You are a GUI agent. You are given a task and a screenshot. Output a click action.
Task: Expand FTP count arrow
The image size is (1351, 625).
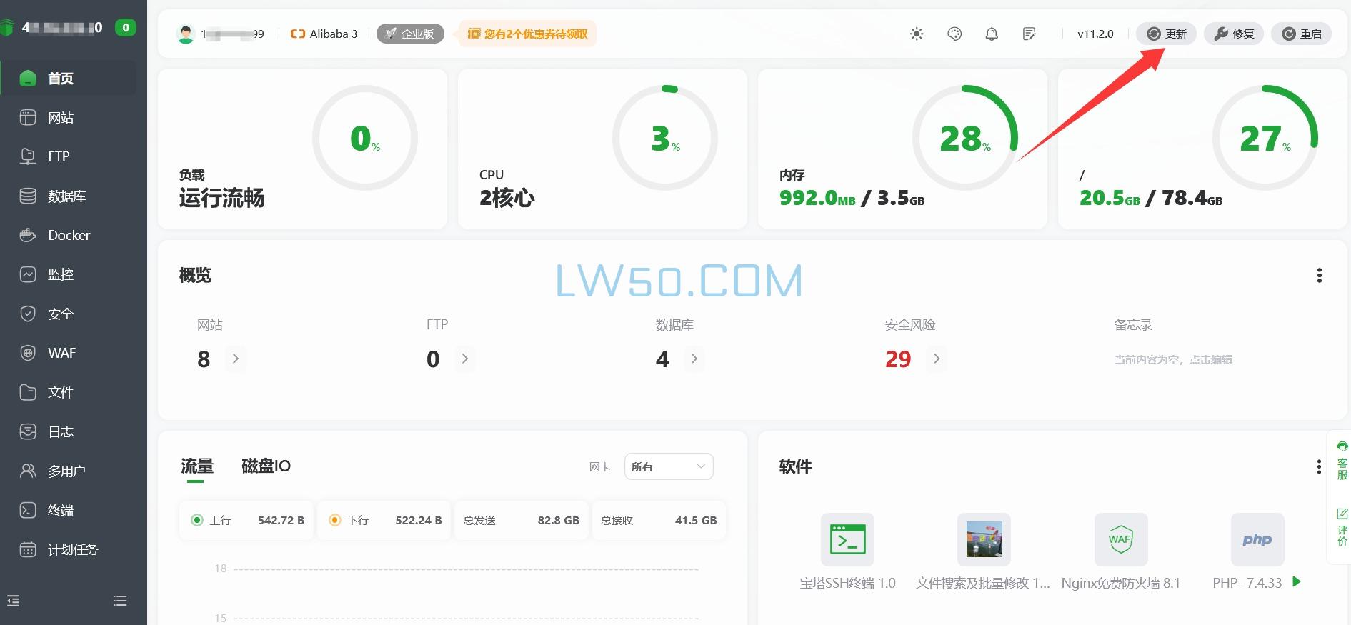pyautogui.click(x=465, y=359)
